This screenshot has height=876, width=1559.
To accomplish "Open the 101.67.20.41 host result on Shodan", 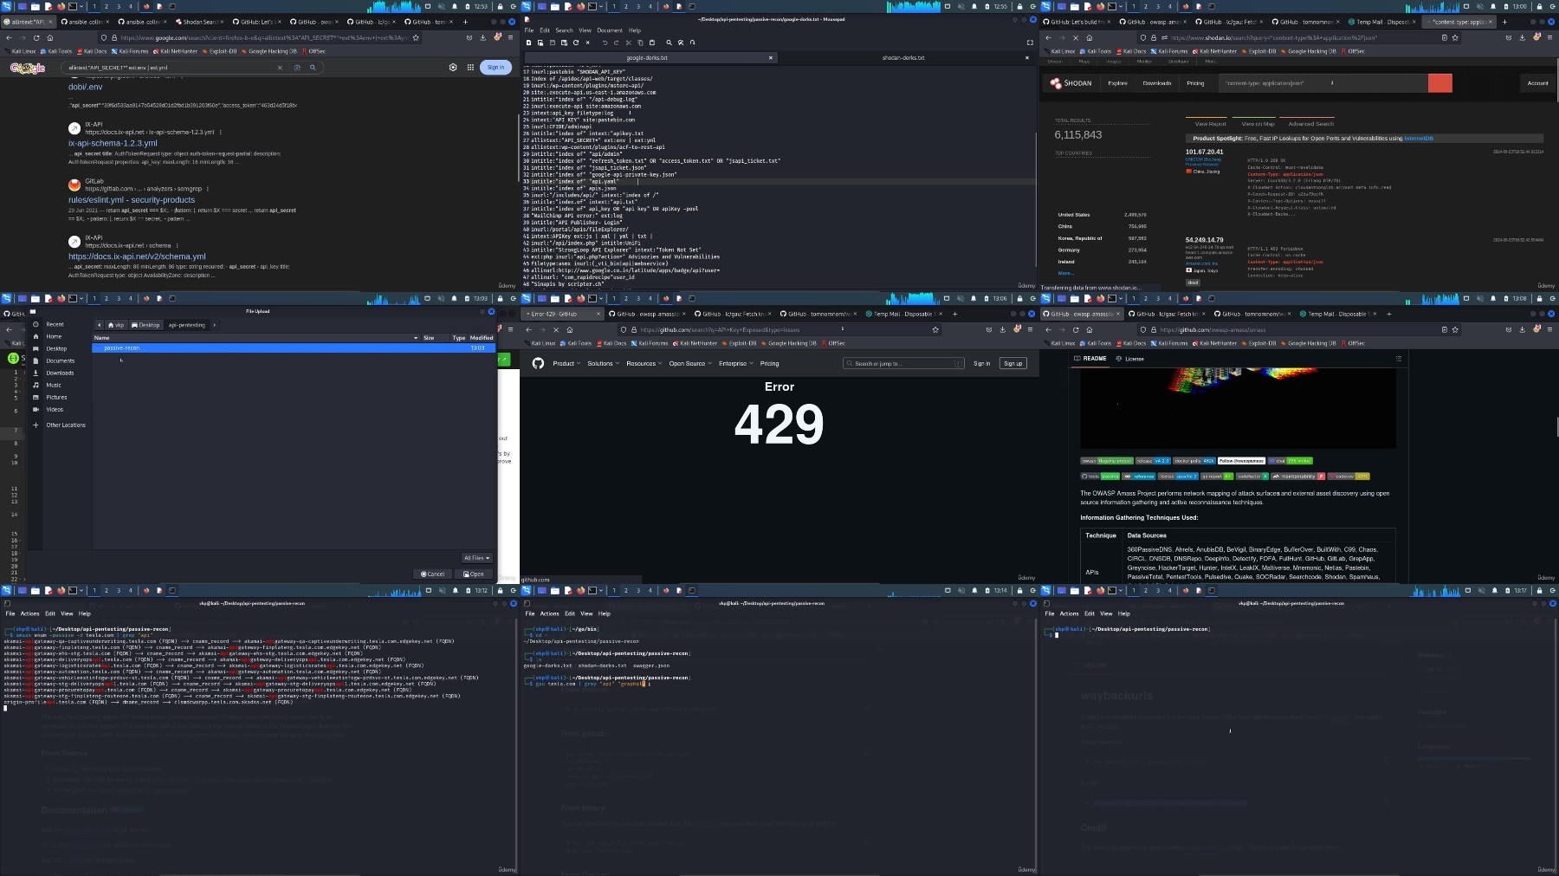I will click(x=1204, y=152).
